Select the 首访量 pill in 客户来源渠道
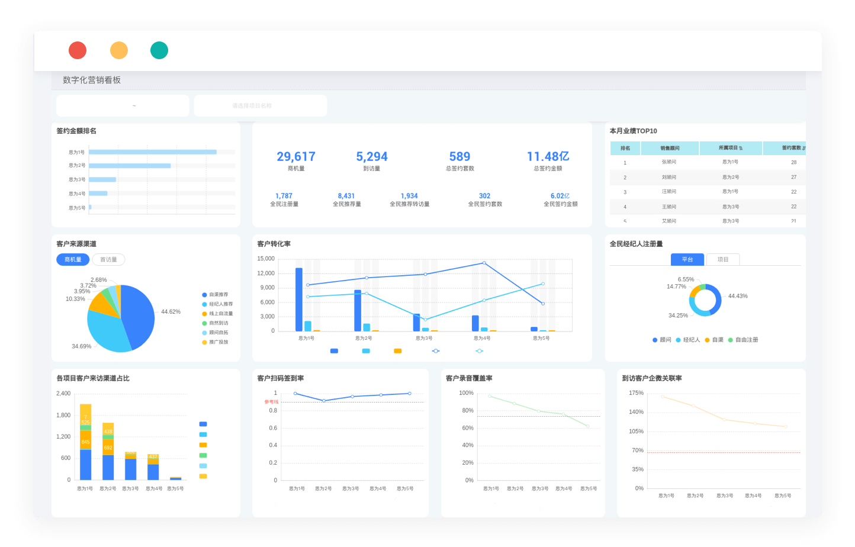The width and height of the screenshot is (855, 547). tap(108, 259)
